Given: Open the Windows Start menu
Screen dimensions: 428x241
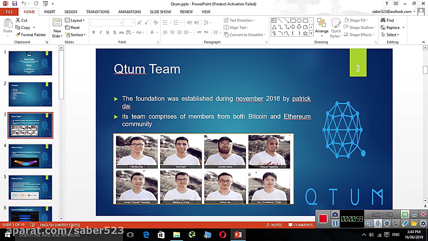Looking at the screenshot, I should [x=7, y=235].
